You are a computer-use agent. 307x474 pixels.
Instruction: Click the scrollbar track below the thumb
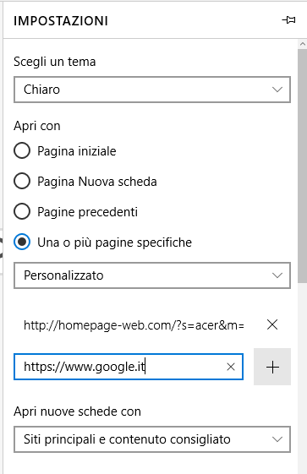[303, 378]
